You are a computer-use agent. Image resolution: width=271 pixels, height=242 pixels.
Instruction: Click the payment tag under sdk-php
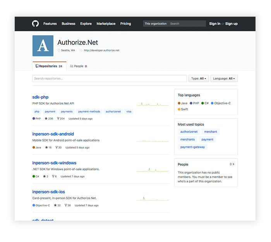point(50,112)
